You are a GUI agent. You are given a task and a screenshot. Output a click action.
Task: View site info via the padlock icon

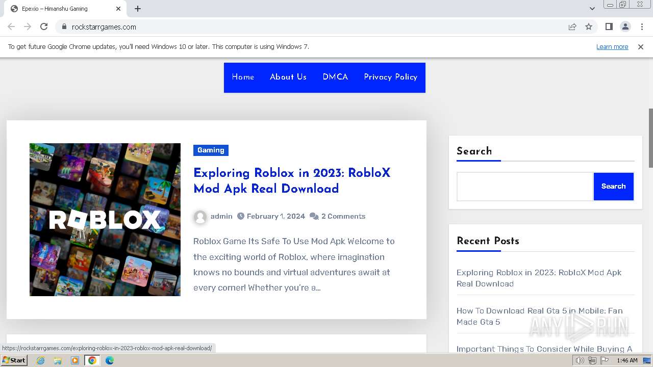point(64,27)
